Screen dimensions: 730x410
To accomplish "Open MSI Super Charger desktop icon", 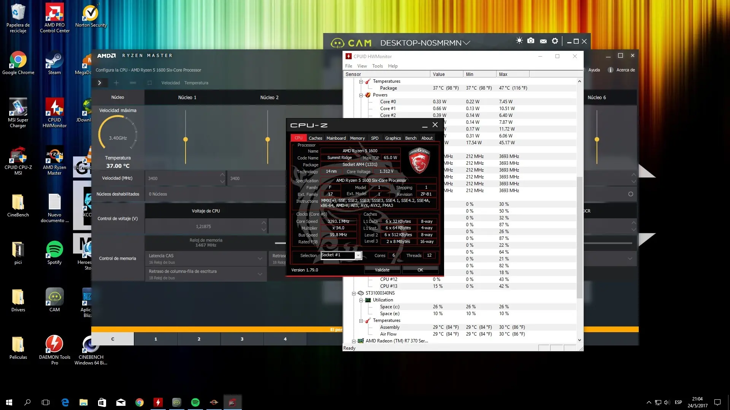I will [x=18, y=113].
